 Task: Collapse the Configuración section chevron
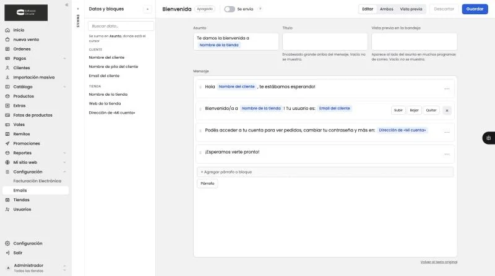coord(64,172)
